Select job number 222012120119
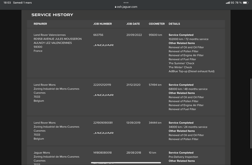 pos(102,85)
